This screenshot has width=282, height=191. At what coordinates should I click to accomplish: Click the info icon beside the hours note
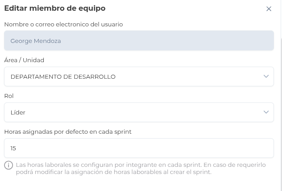pyautogui.click(x=8, y=165)
